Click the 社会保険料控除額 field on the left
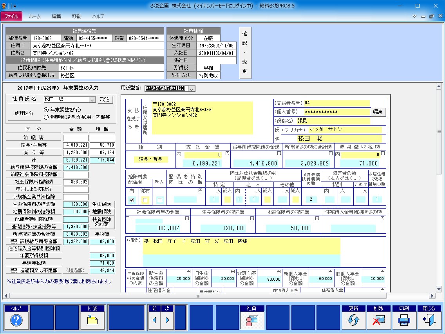 (76, 182)
